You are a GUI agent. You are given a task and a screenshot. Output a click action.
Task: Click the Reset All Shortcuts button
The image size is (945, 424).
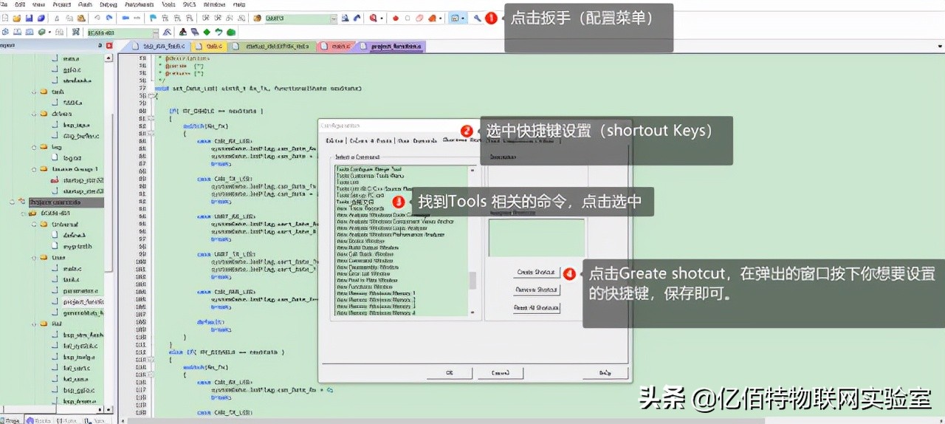tap(537, 308)
